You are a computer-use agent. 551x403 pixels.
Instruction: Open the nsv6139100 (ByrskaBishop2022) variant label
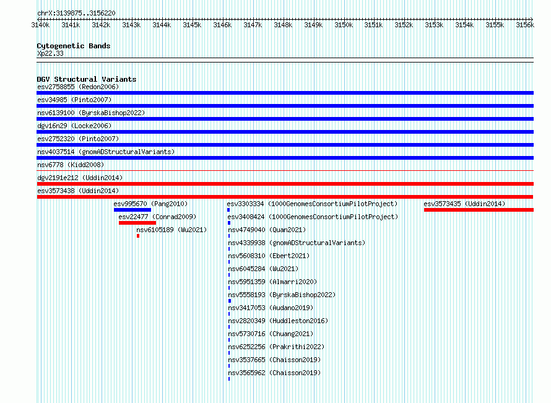pos(91,113)
